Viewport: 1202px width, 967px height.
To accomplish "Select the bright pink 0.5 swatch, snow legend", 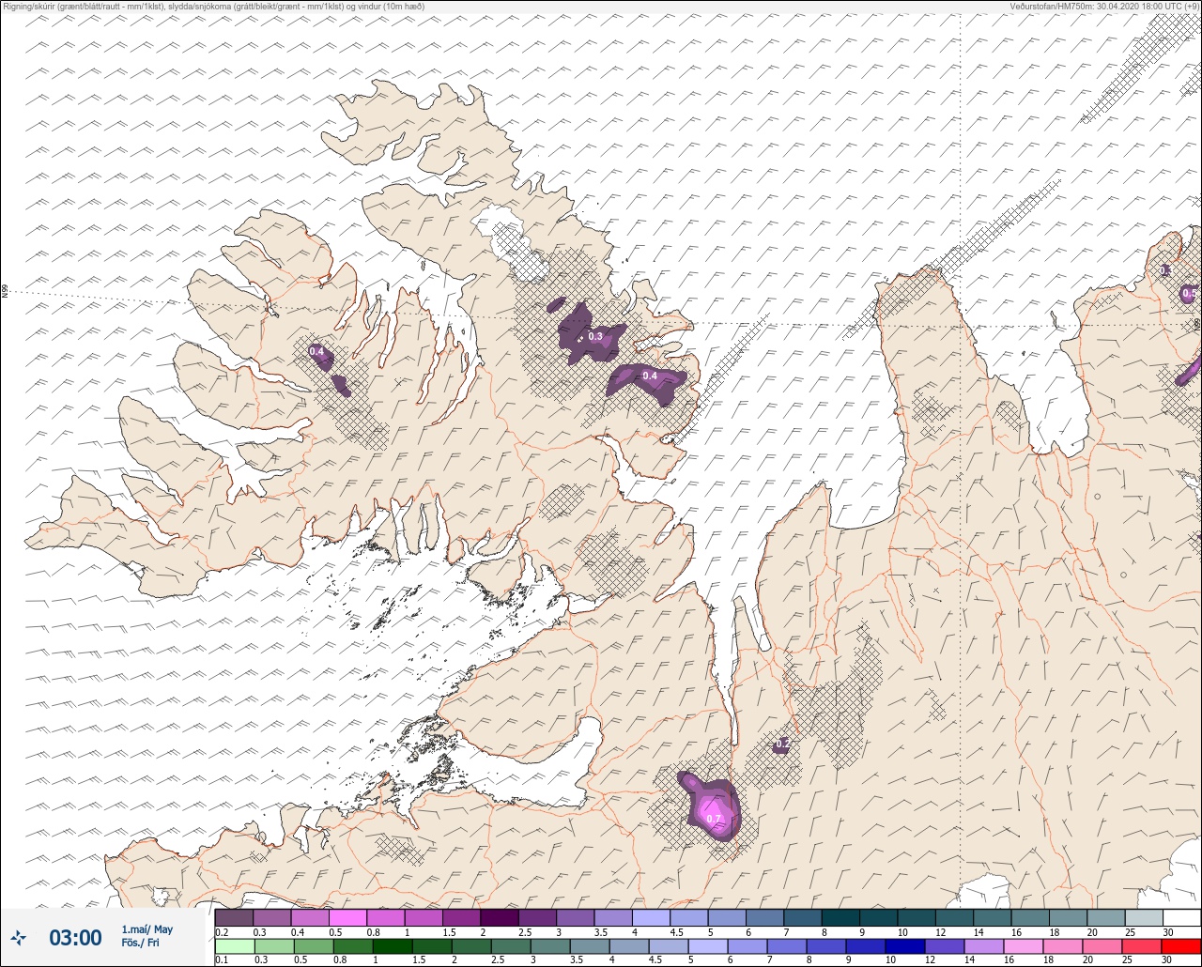I will [347, 917].
